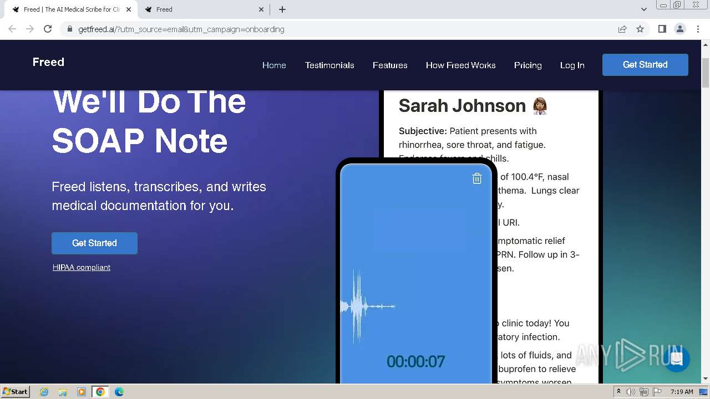Go back with browser back arrow
Screen dimensions: 710x399
coord(12,29)
